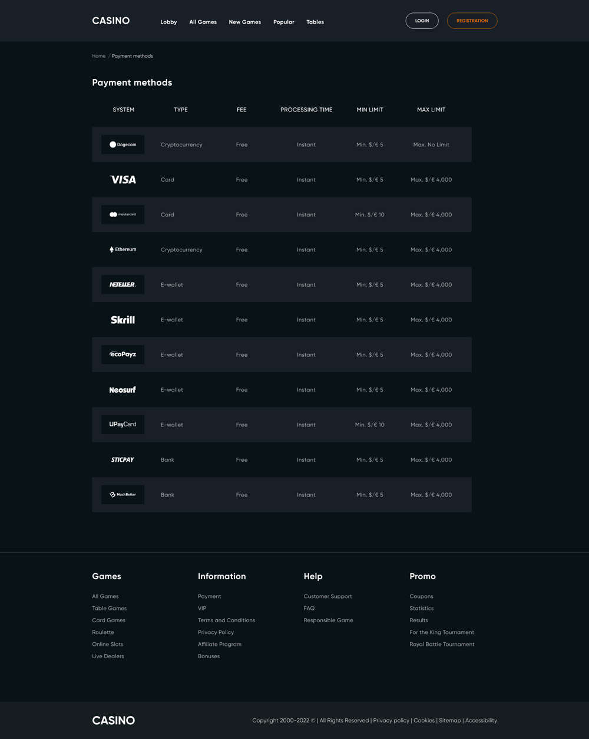589x739 pixels.
Task: Click the orange REGISTRATION button
Action: [x=472, y=21]
